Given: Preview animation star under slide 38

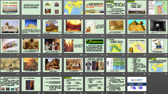Looking at the screenshot, I should point(107,93).
